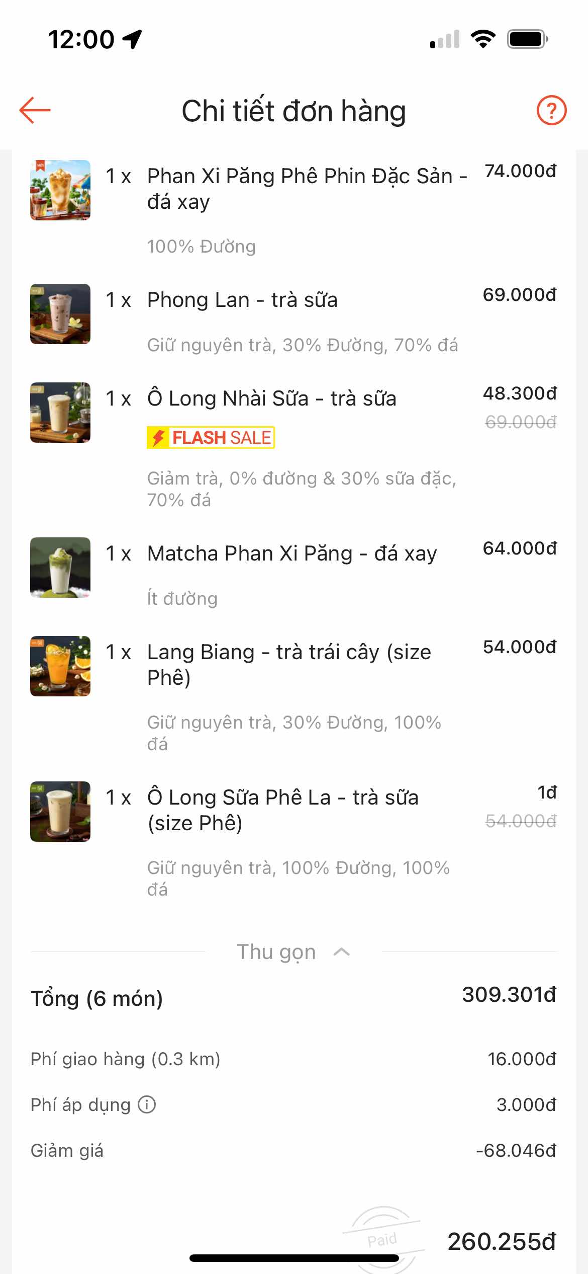Open the Lang Biang trà trái cây thumbnail

point(60,666)
